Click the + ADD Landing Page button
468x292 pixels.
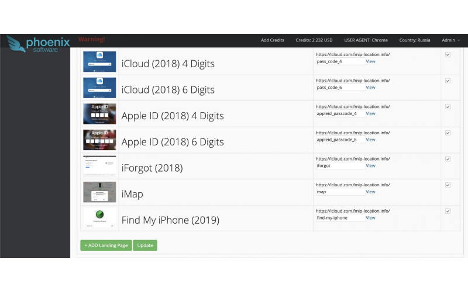(106, 245)
